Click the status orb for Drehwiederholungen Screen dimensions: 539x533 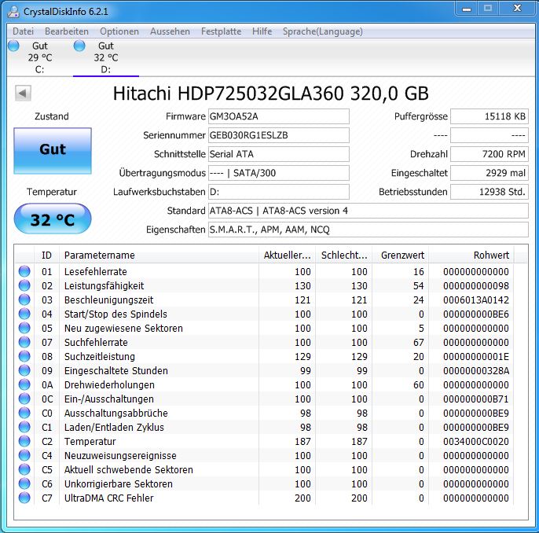pos(24,384)
